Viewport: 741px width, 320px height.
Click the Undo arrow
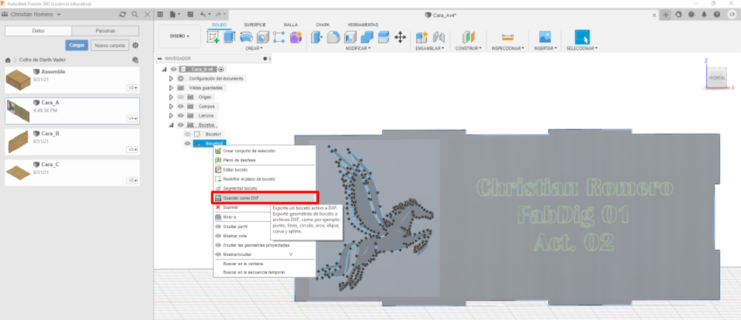203,15
